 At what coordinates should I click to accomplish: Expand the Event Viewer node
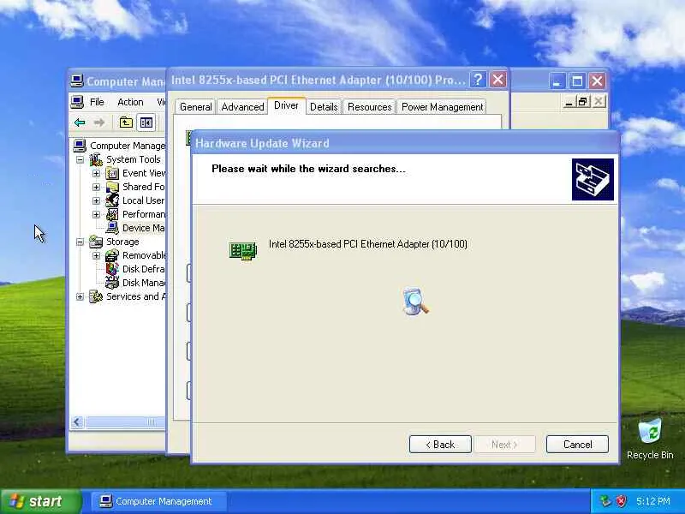pos(96,174)
